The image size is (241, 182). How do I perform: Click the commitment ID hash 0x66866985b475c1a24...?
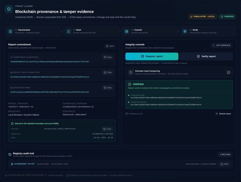coord(50,62)
